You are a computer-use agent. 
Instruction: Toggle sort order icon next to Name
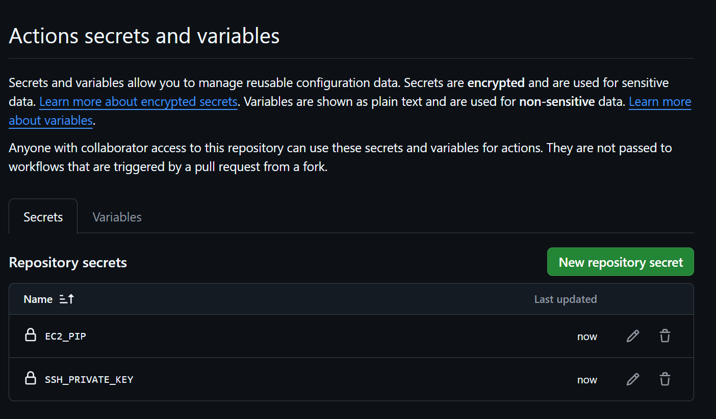[67, 299]
